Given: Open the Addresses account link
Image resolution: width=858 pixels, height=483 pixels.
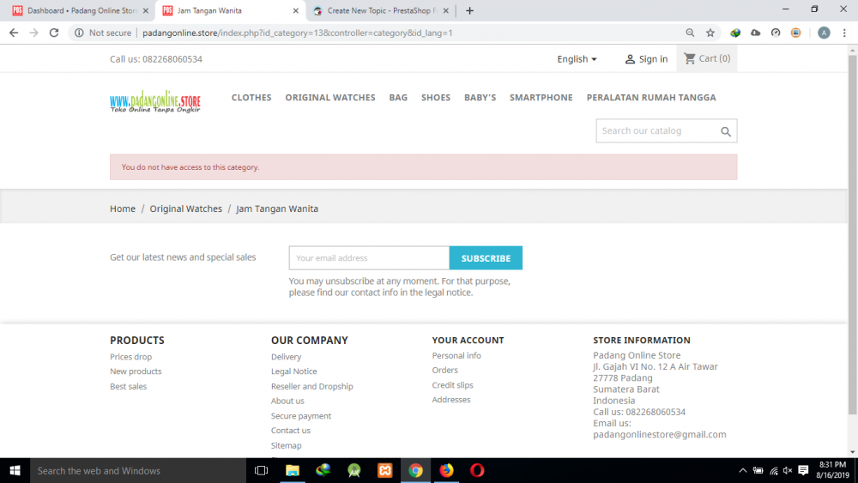Looking at the screenshot, I should tap(451, 400).
